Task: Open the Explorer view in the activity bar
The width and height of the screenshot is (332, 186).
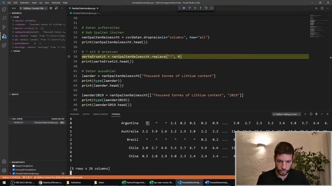Action: pos(4,9)
